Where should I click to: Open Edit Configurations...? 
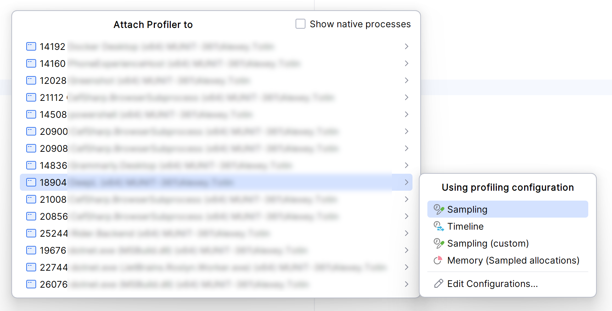pyautogui.click(x=492, y=284)
